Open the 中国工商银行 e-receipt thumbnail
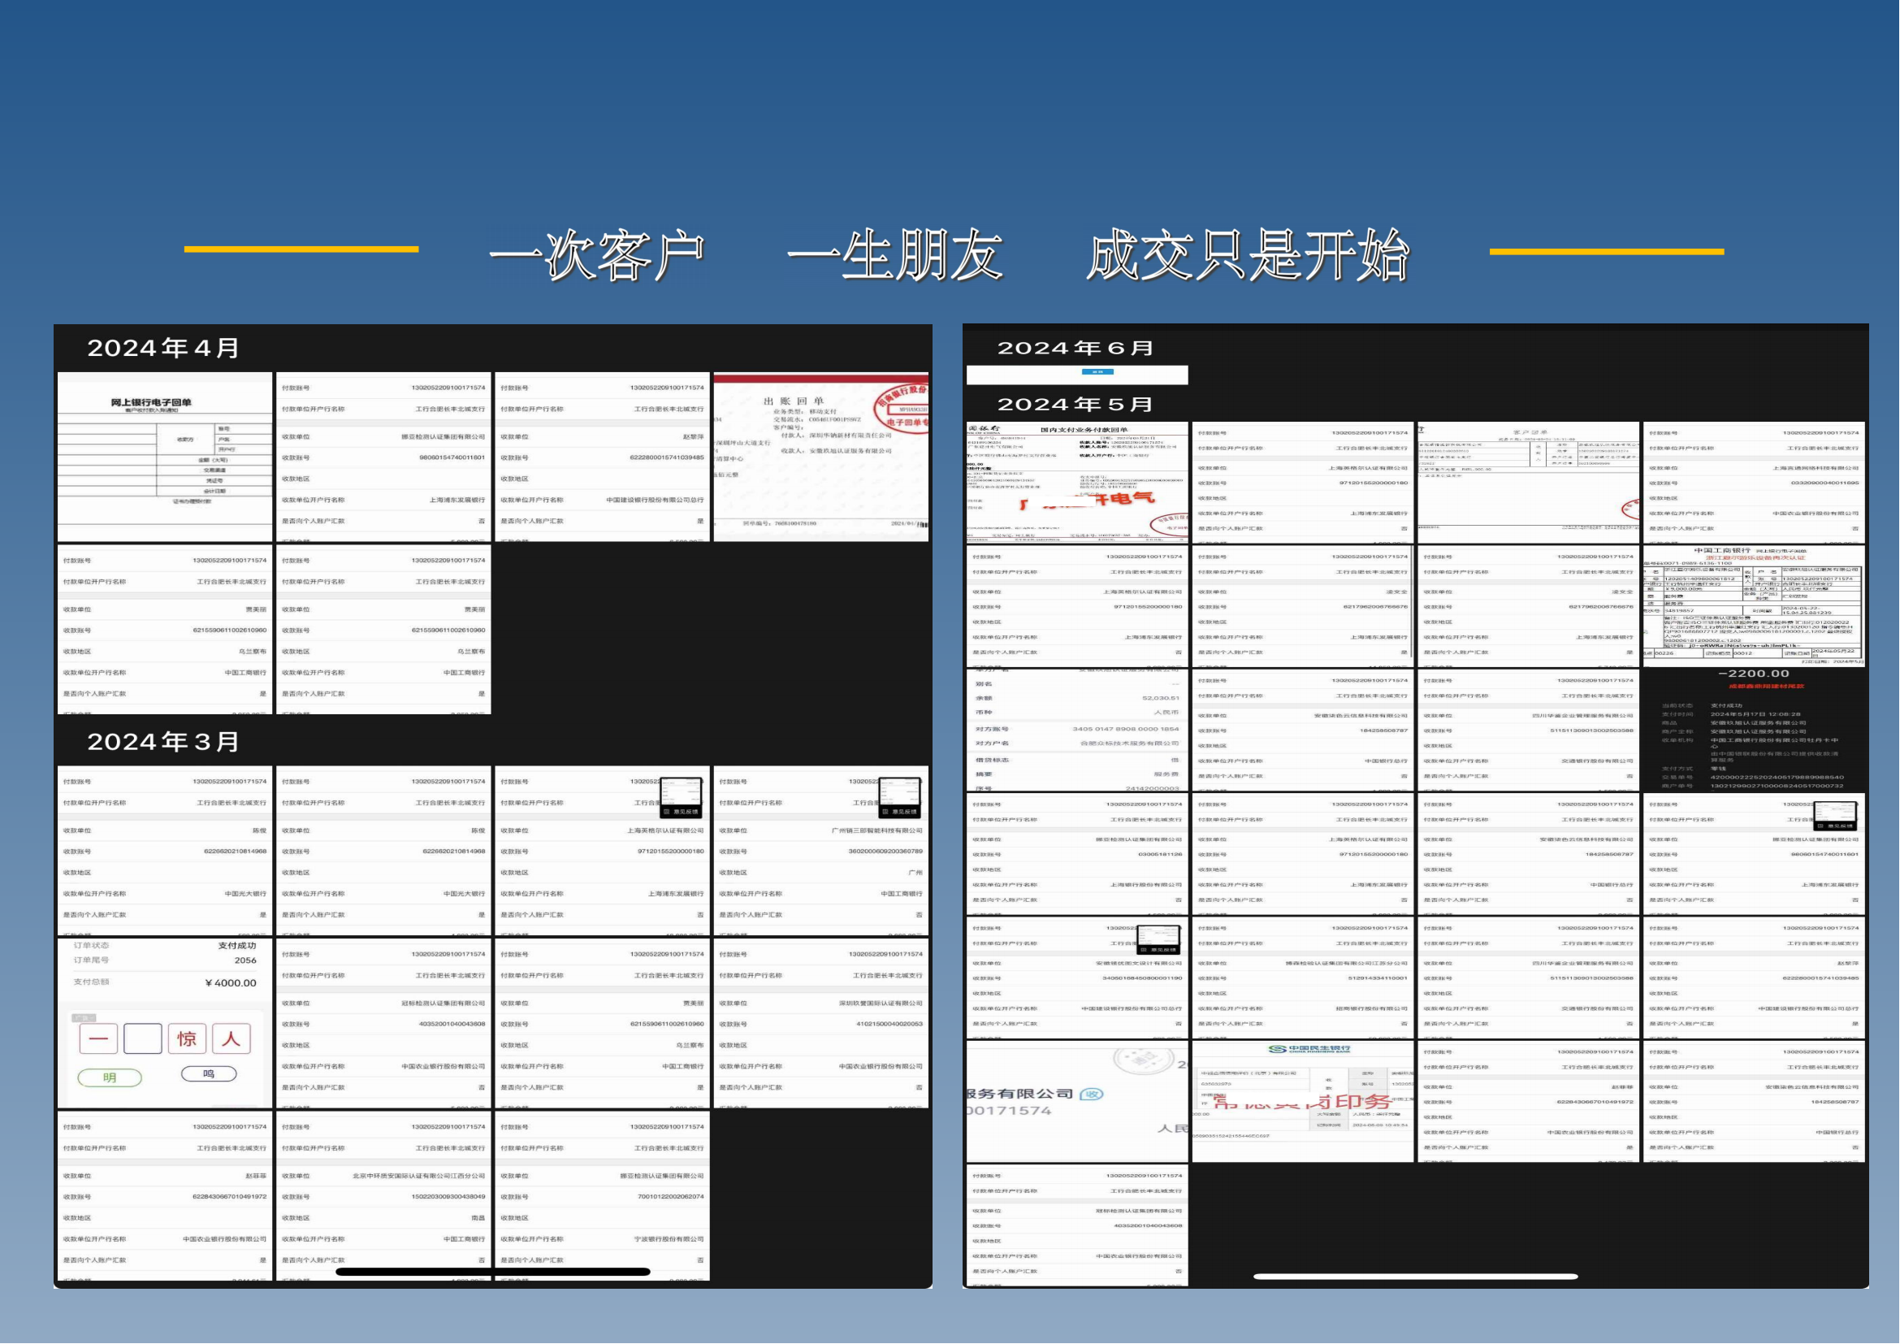Image resolution: width=1900 pixels, height=1344 pixels. click(1754, 605)
